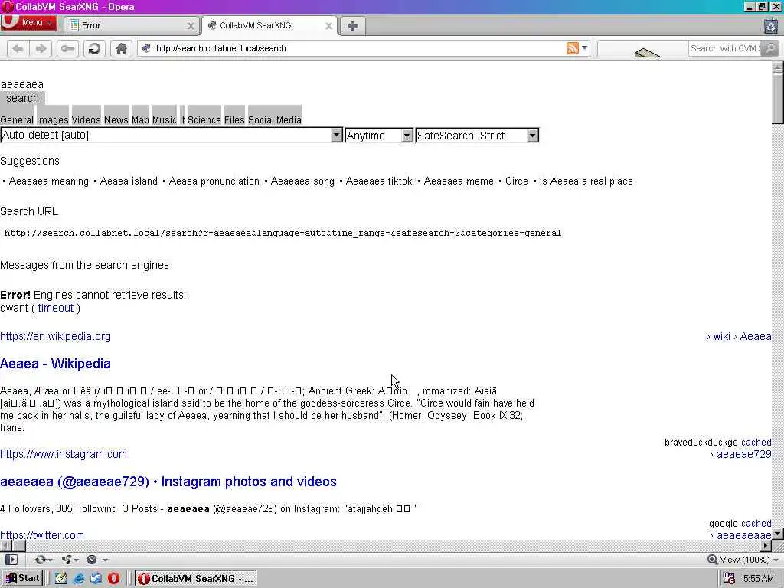Click the gray search button
Image resolution: width=784 pixels, height=588 pixels.
[x=22, y=98]
